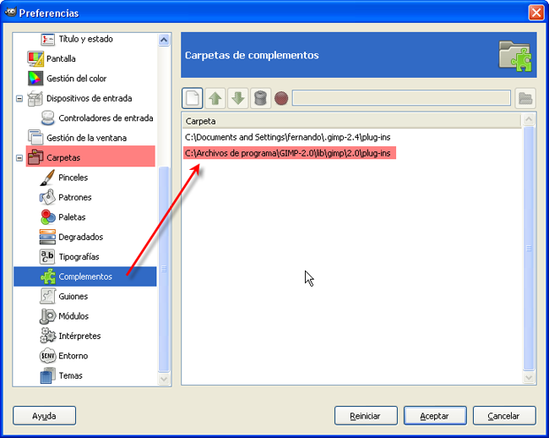
Task: Go to Degradados folder settings
Action: (80, 237)
